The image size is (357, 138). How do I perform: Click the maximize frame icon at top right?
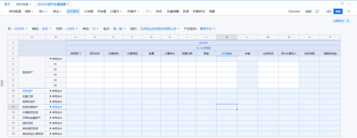pos(349,4)
